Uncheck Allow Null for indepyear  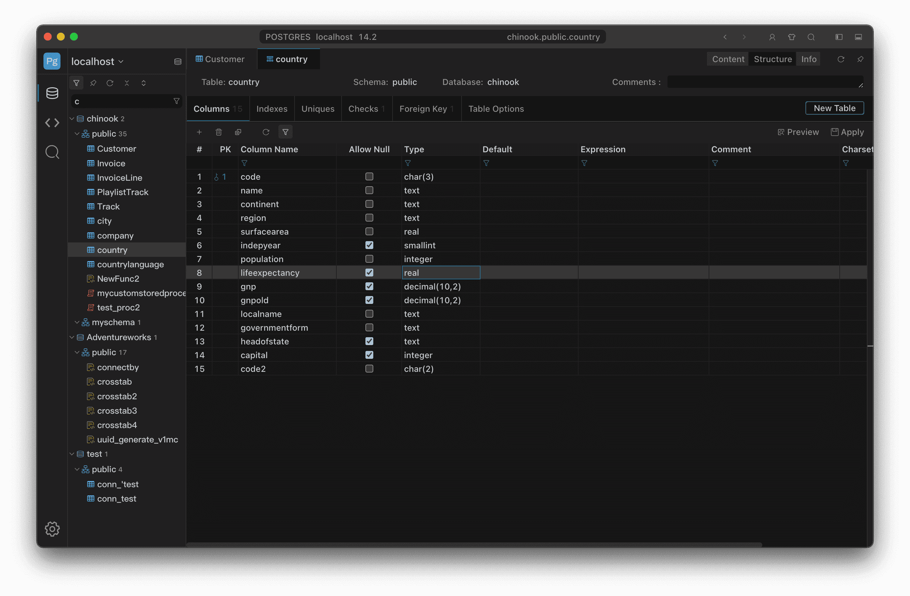tap(369, 245)
